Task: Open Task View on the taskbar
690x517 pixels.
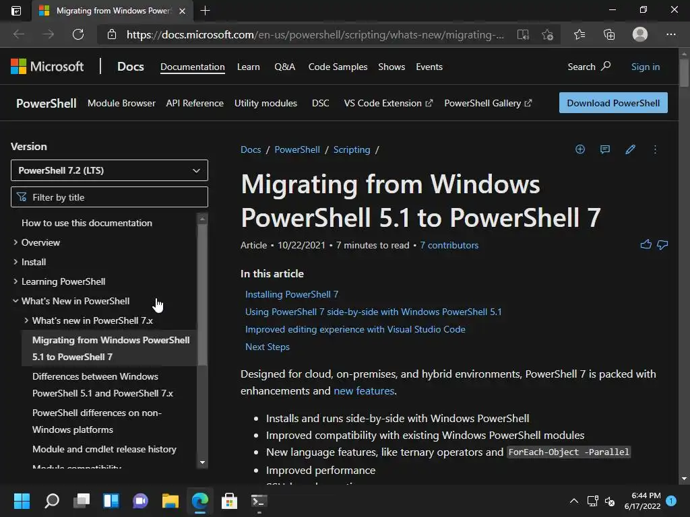Action: click(x=82, y=501)
